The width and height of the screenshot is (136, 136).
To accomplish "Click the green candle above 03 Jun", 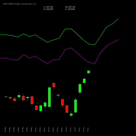I will 45,104.
